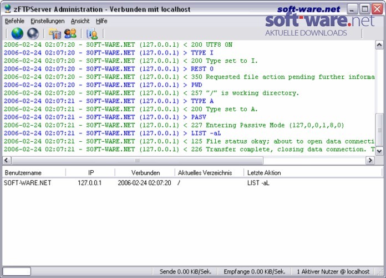Maximize the zFTPServer window

click(x=364, y=9)
